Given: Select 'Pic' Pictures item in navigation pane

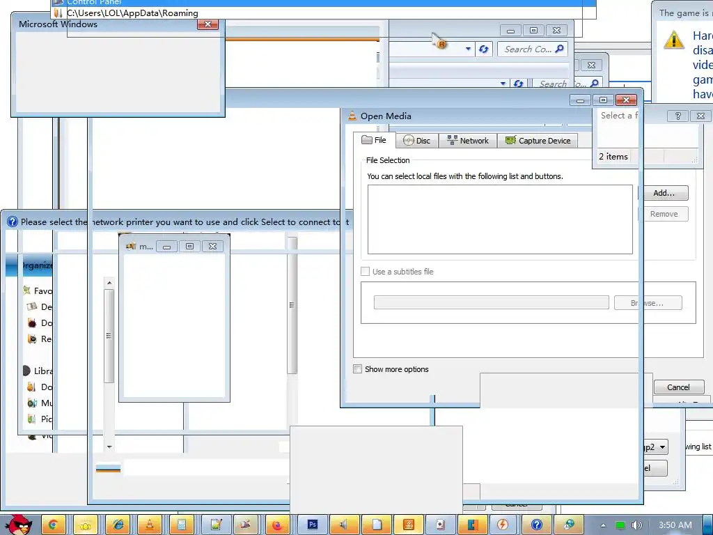Looking at the screenshot, I should (40, 419).
